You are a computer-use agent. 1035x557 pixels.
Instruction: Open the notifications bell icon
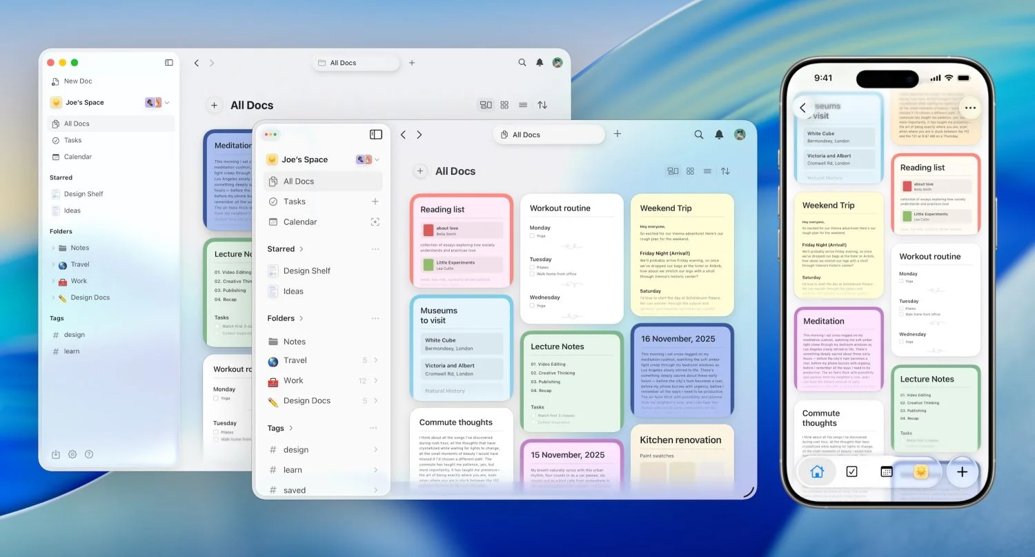click(x=718, y=134)
